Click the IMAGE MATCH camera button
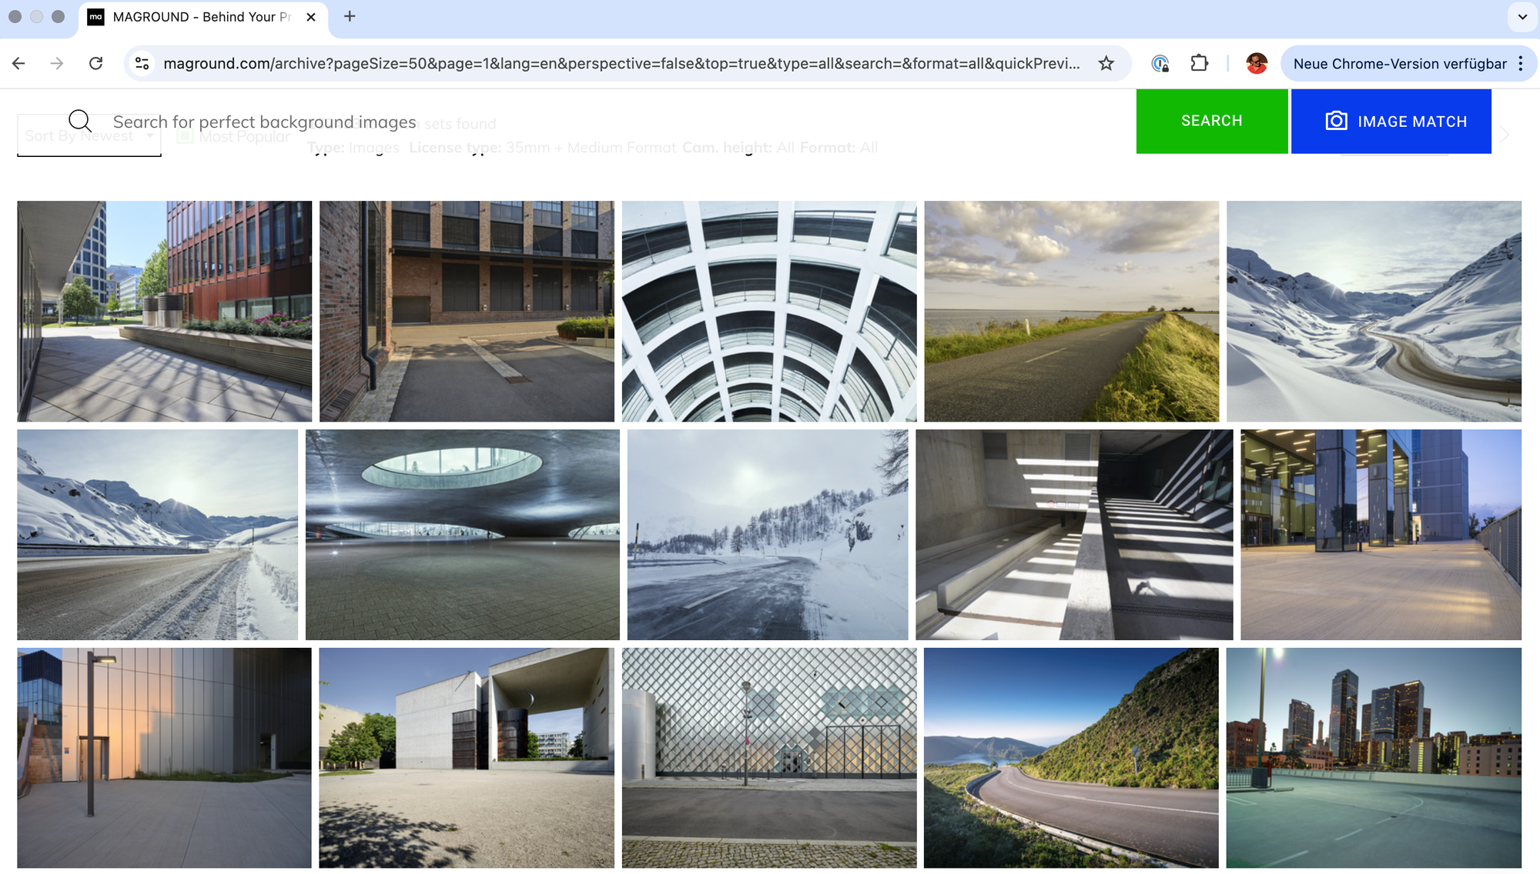The image size is (1540, 874). coord(1391,122)
